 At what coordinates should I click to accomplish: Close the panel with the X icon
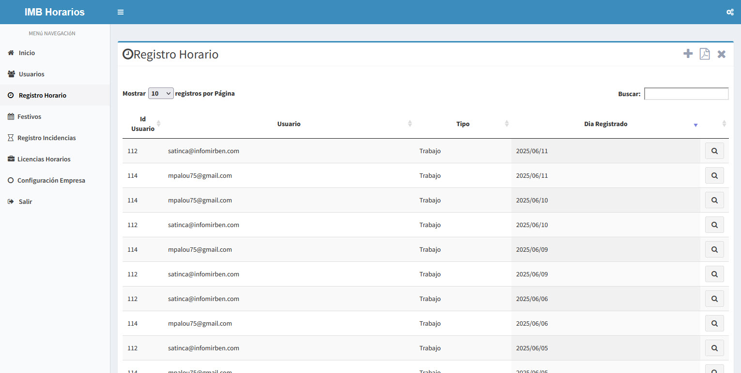pyautogui.click(x=722, y=54)
